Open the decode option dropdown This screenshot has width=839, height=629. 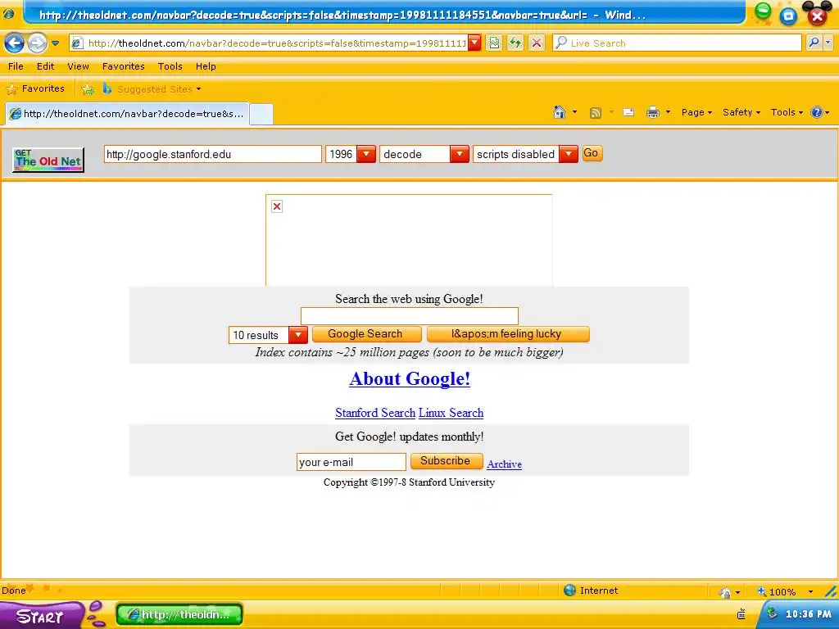click(424, 154)
